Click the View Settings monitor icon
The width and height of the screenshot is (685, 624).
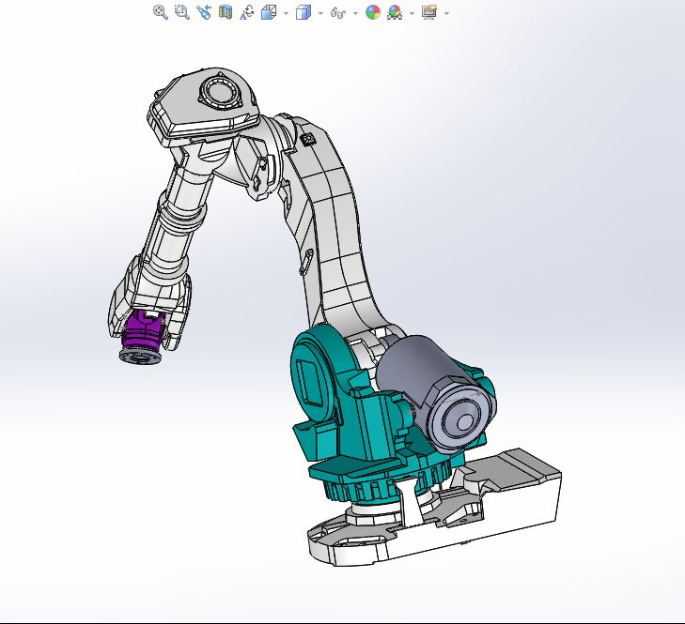coord(429,12)
